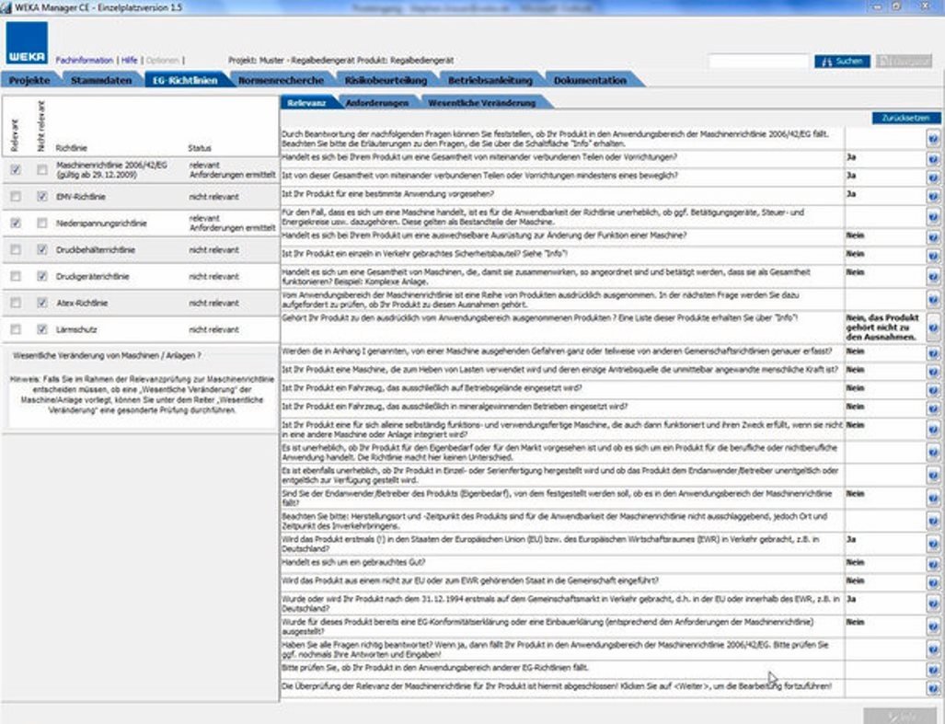945x724 pixels.
Task: Select the Relevanz sub-tab
Action: click(306, 103)
